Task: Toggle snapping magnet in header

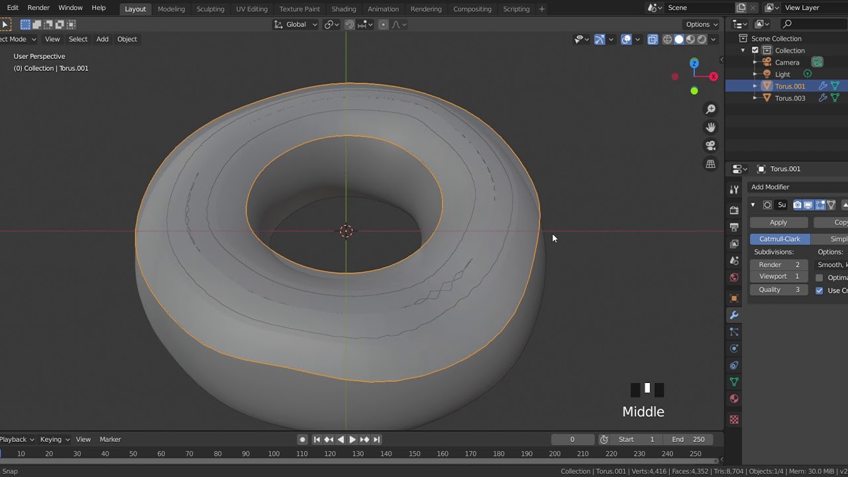Action: click(x=350, y=25)
